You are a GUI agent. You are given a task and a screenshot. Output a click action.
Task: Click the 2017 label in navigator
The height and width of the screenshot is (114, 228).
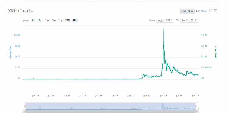click(x=134, y=109)
